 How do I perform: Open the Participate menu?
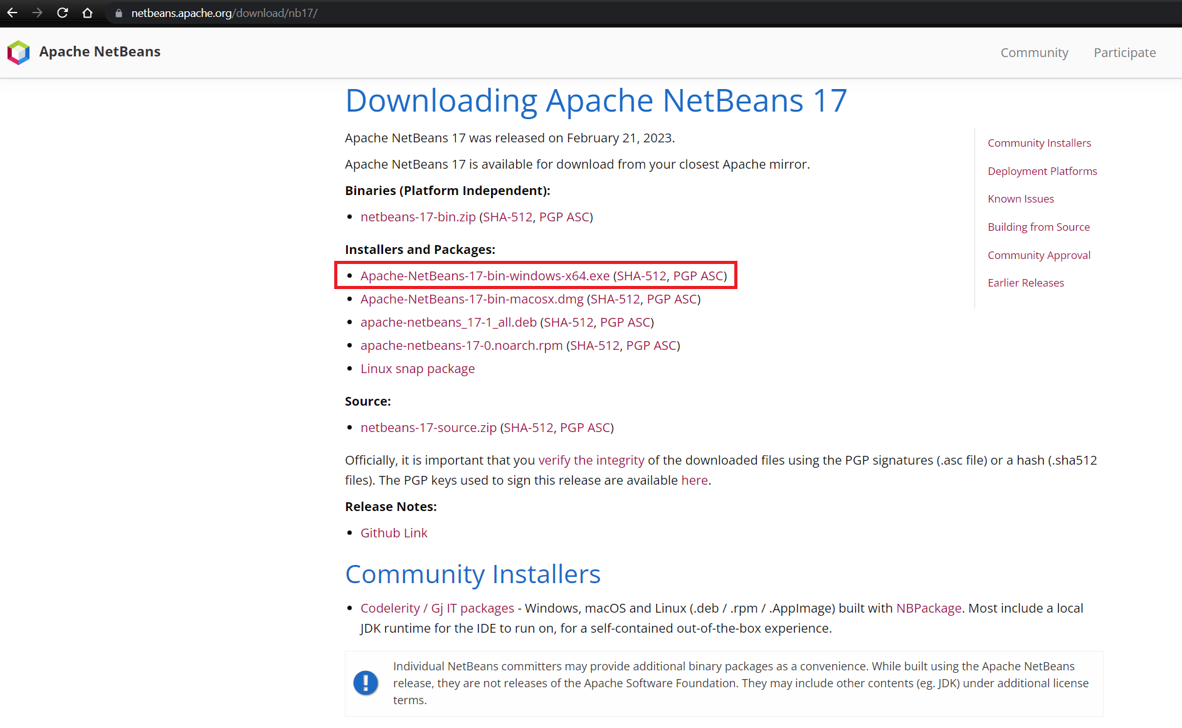click(x=1124, y=53)
